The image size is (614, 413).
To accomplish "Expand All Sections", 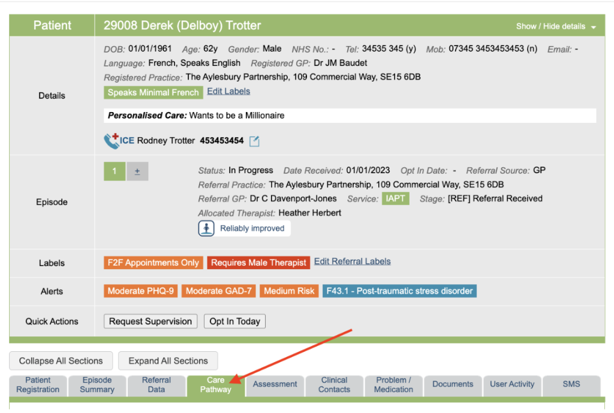I will [168, 361].
